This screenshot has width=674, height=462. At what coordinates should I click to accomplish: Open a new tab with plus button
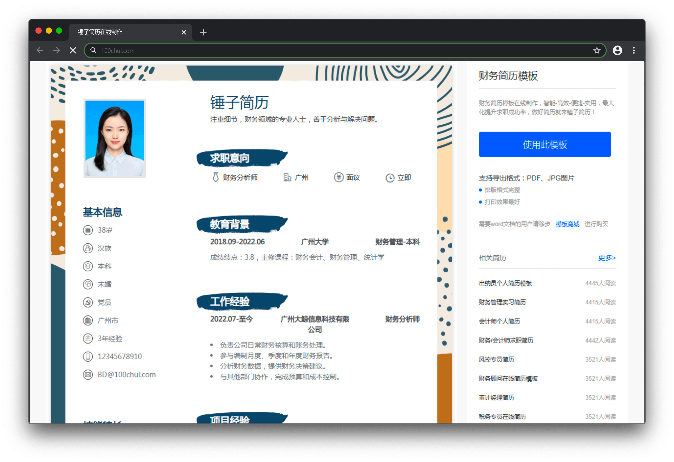pyautogui.click(x=203, y=32)
